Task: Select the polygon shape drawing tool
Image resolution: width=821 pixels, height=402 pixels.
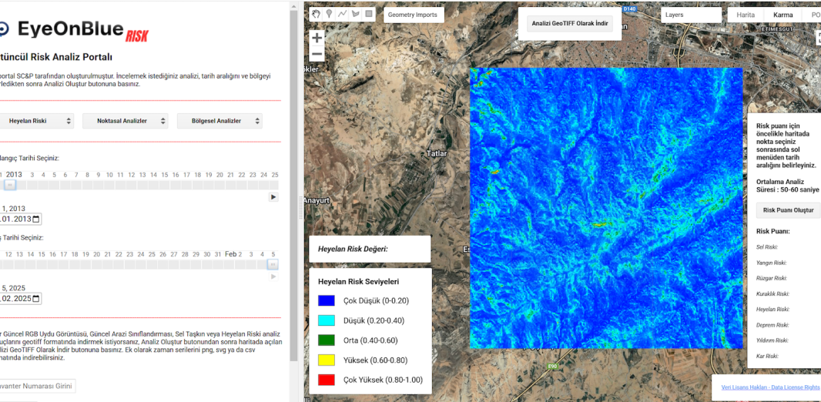Action: click(x=356, y=14)
